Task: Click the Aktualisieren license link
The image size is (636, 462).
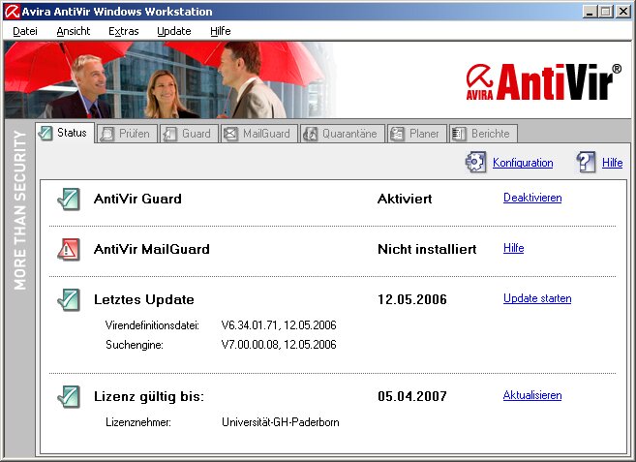Action: (532, 395)
